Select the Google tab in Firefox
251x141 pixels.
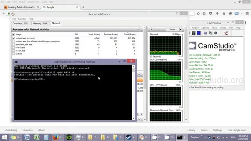60,7
